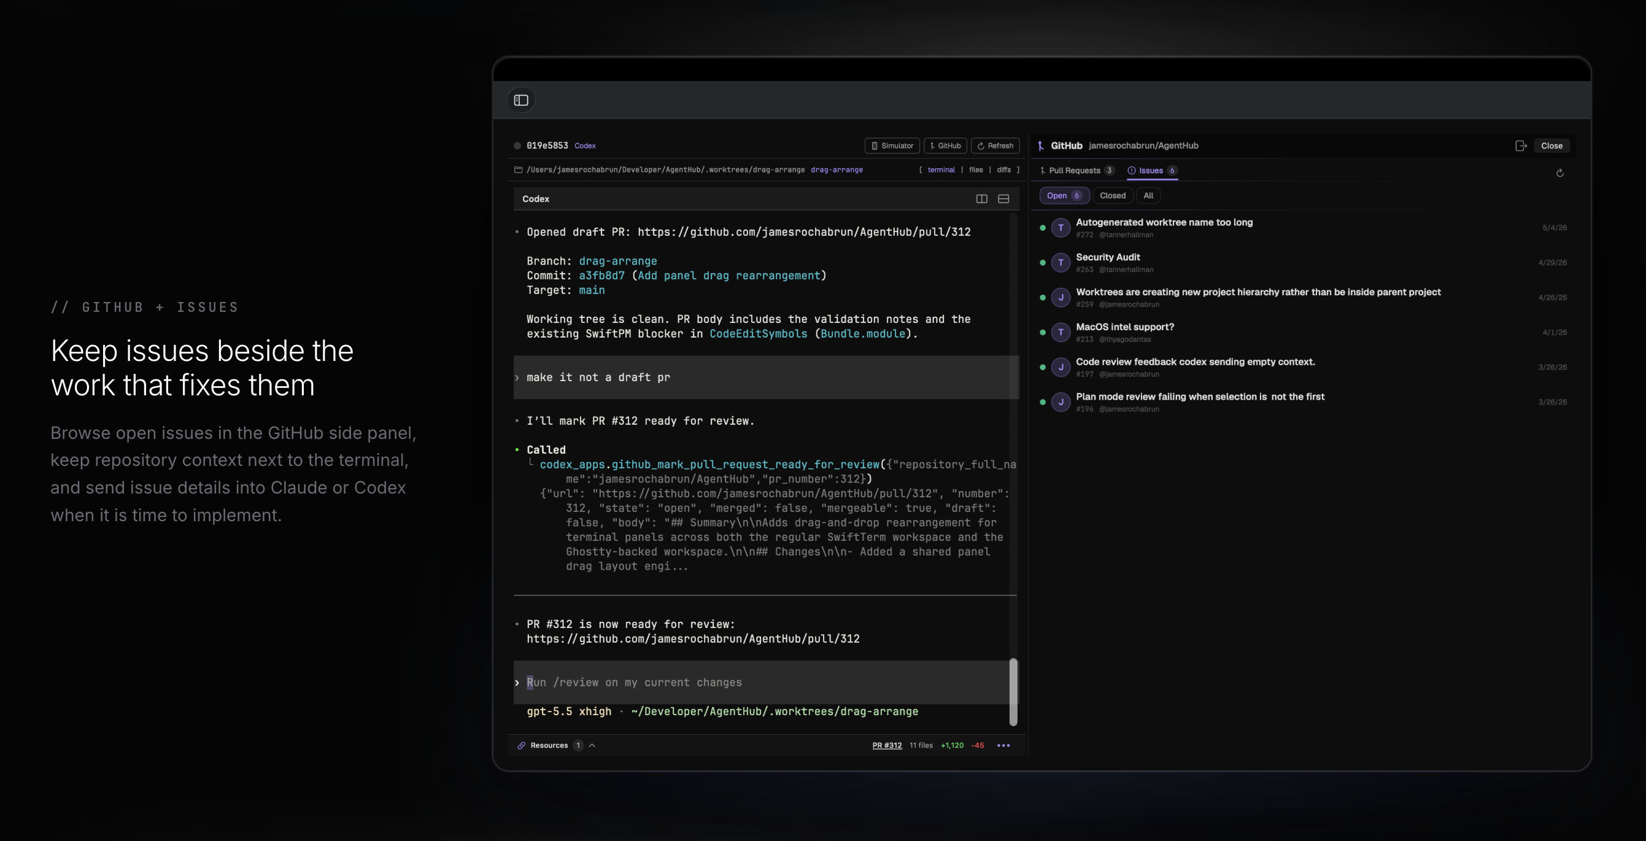The image size is (1646, 841).
Task: Click the -45 deletions count
Action: tap(978, 746)
